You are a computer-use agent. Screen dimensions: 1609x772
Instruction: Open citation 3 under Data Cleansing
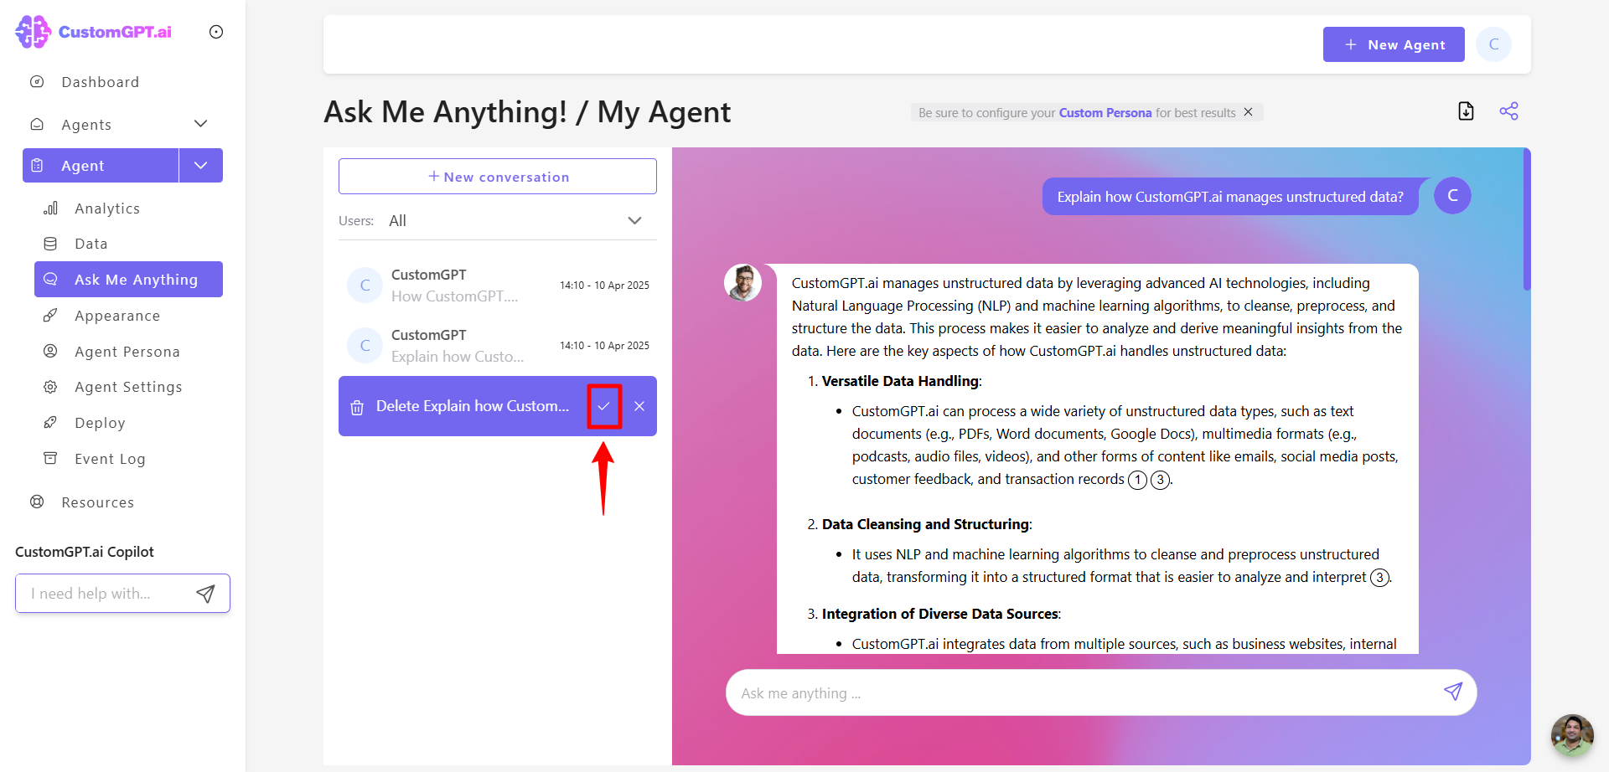click(1379, 578)
